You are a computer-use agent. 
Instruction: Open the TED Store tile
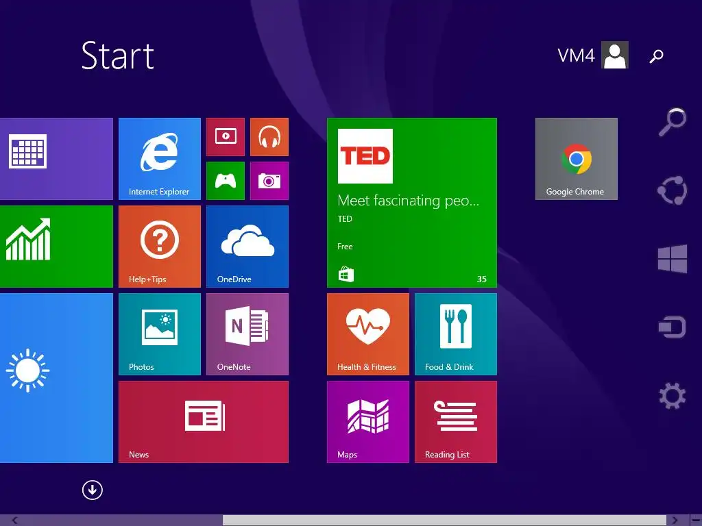[x=412, y=203]
